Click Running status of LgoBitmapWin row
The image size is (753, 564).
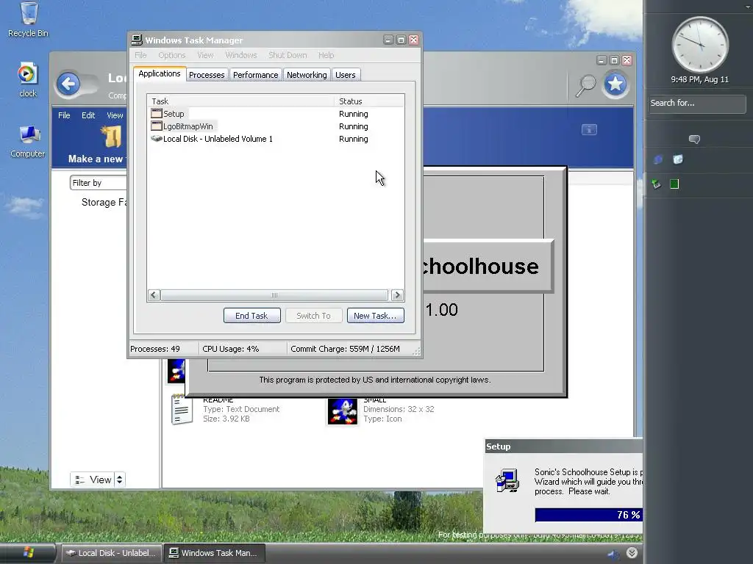pos(354,126)
